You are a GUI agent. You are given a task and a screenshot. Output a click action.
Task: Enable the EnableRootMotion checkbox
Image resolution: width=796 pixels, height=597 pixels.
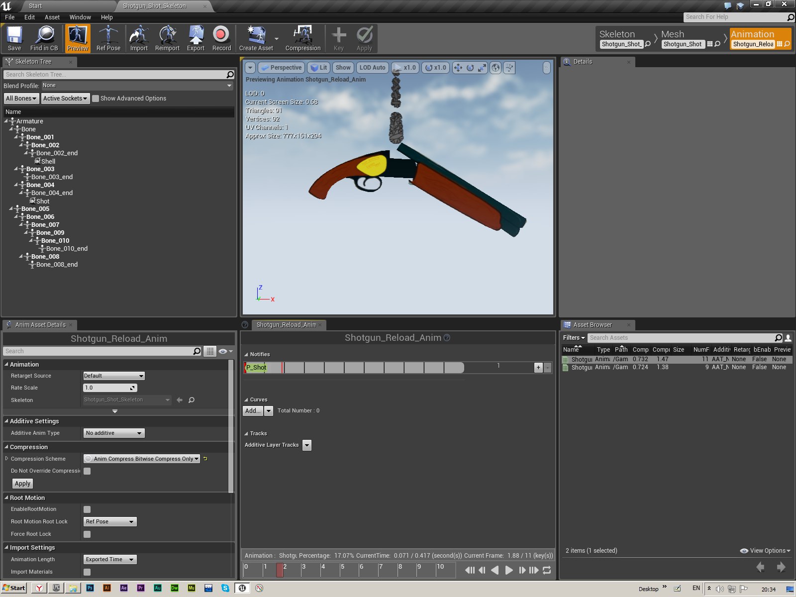87,509
